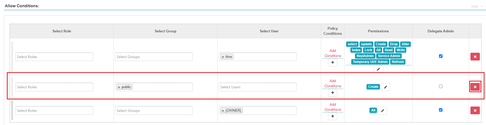Open the user field containing hive
The image size is (486, 125).
click(x=258, y=57)
